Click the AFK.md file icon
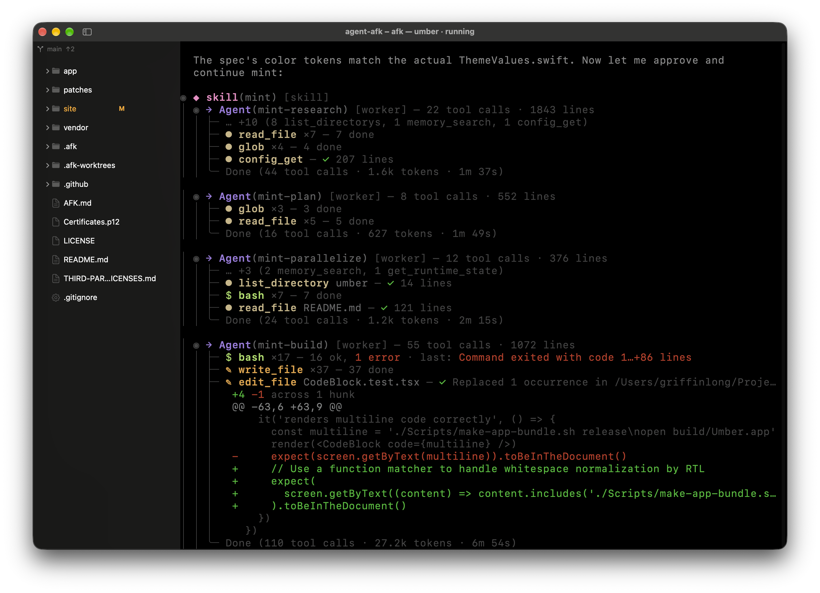The height and width of the screenshot is (593, 820). (56, 203)
